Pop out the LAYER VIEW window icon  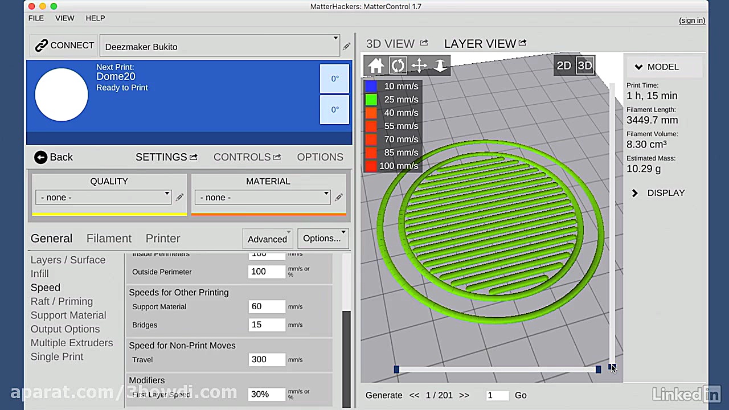(x=523, y=43)
